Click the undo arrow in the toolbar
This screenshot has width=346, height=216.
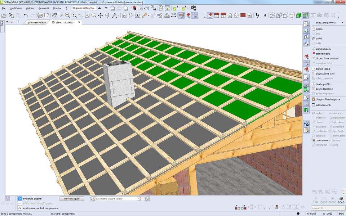pos(26,15)
